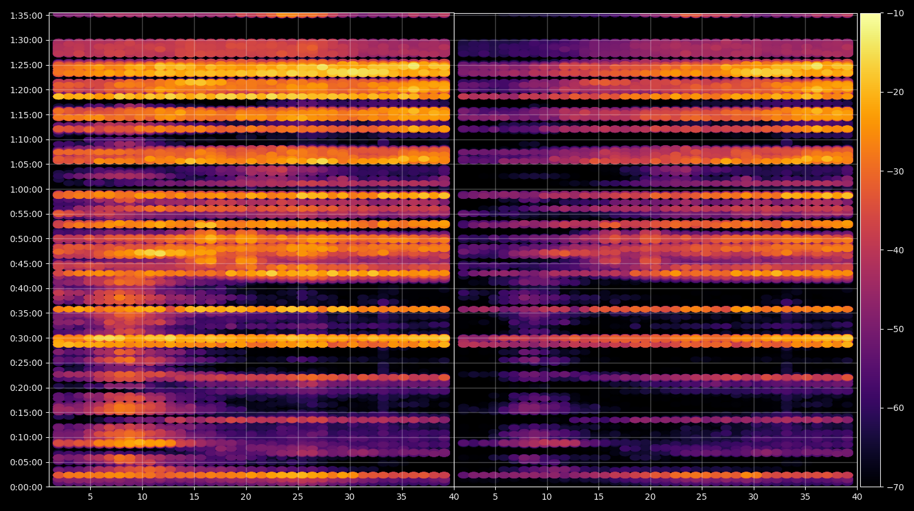Click the right plot's x-axis label 5
The width and height of the screenshot is (914, 511).
tap(495, 497)
